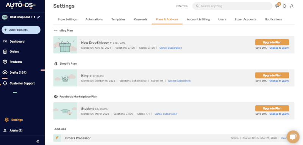303x145 pixels.
Task: Go to the Account & Billing tab
Action: 198,20
